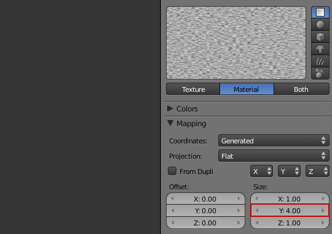Image resolution: width=332 pixels, height=234 pixels.
Task: Open the Z axis mapping dropdown
Action: tap(317, 171)
